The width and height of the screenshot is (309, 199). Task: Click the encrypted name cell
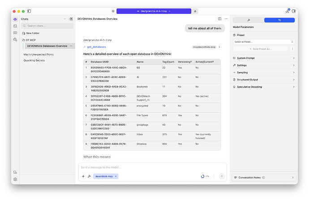142,106
